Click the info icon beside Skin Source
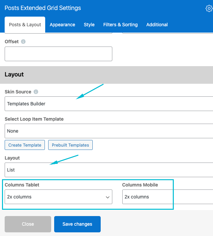Screen dimensions: 213x236 tap(36, 92)
